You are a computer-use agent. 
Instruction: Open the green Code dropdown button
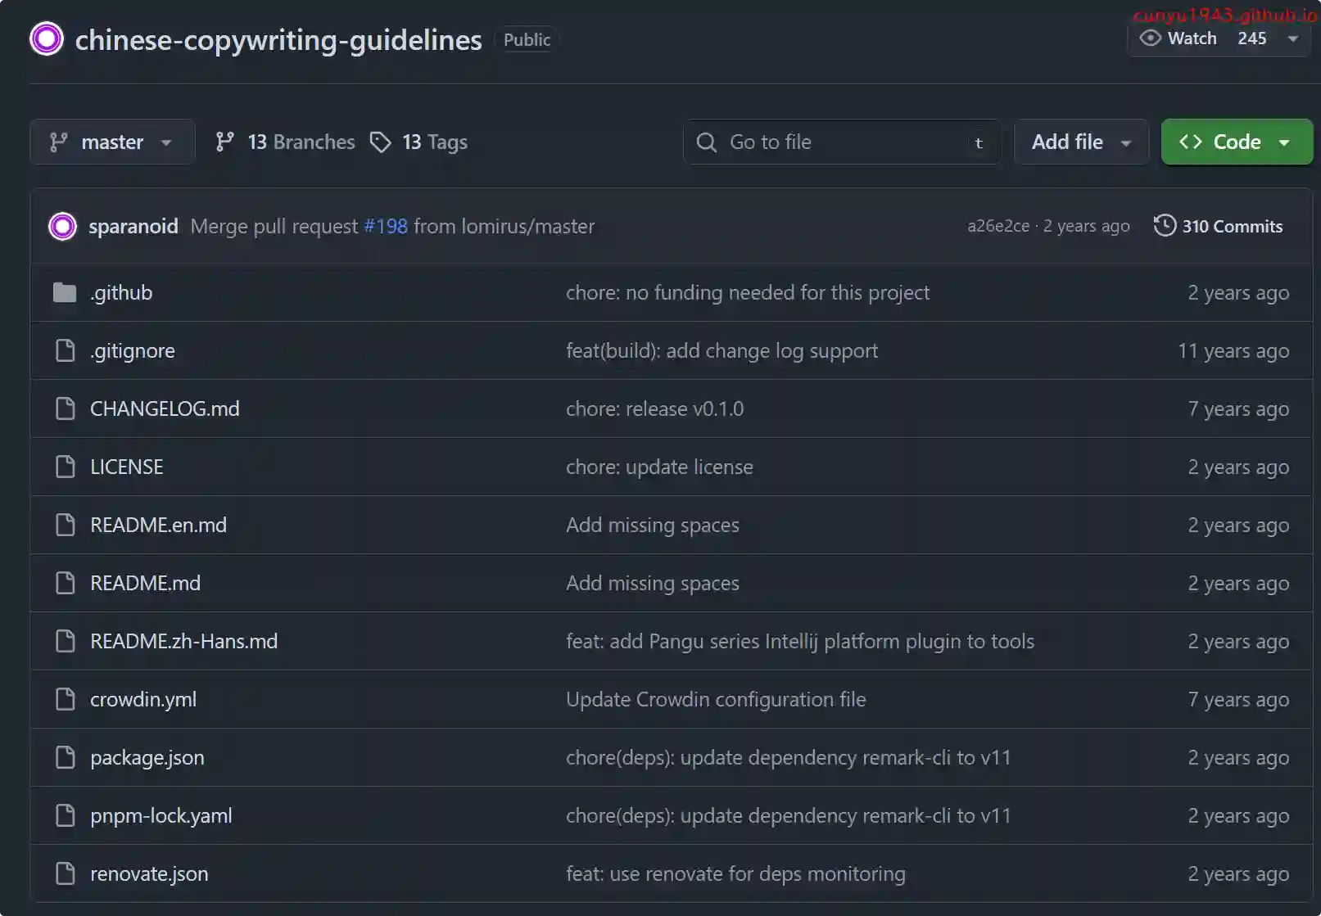tap(1236, 142)
